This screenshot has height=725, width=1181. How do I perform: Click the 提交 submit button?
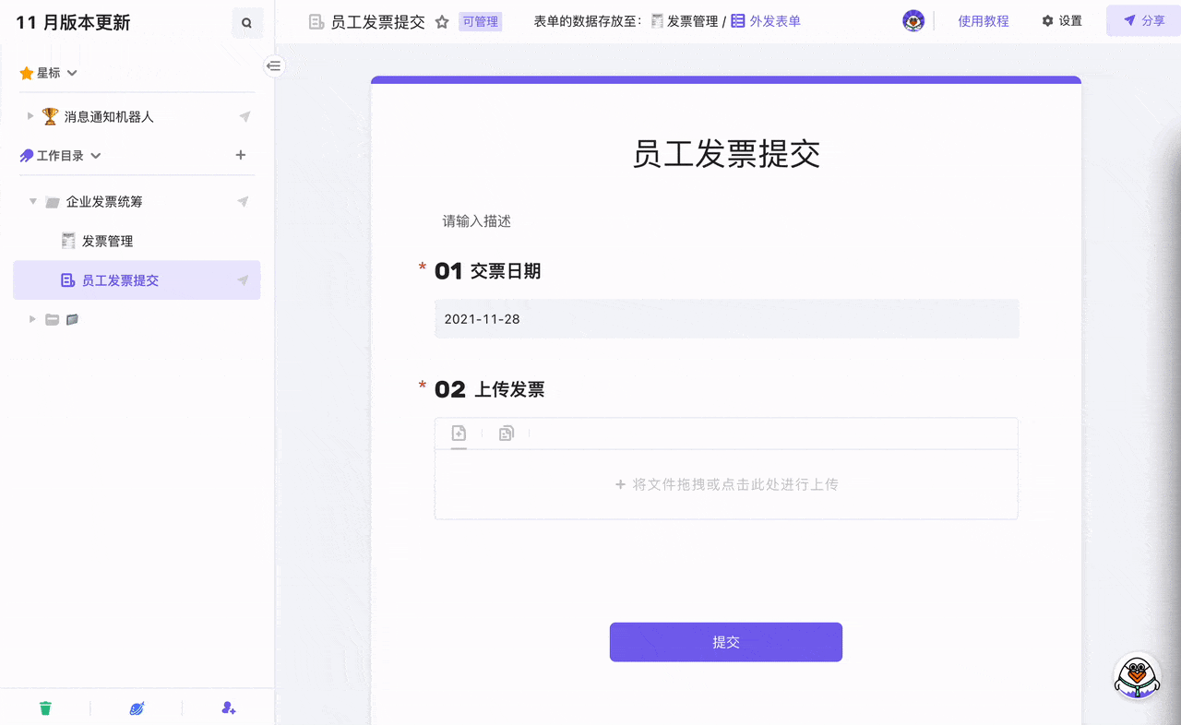pyautogui.click(x=725, y=642)
